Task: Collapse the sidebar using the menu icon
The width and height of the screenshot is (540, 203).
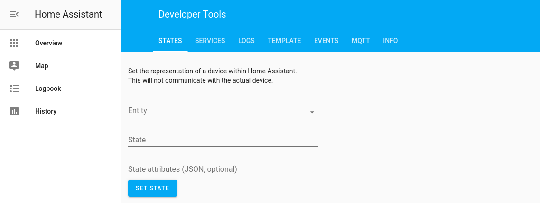Action: coord(14,14)
